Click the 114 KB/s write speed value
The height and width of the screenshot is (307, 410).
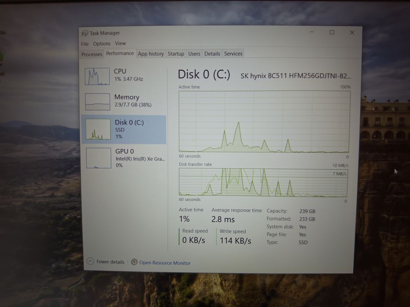coord(236,241)
